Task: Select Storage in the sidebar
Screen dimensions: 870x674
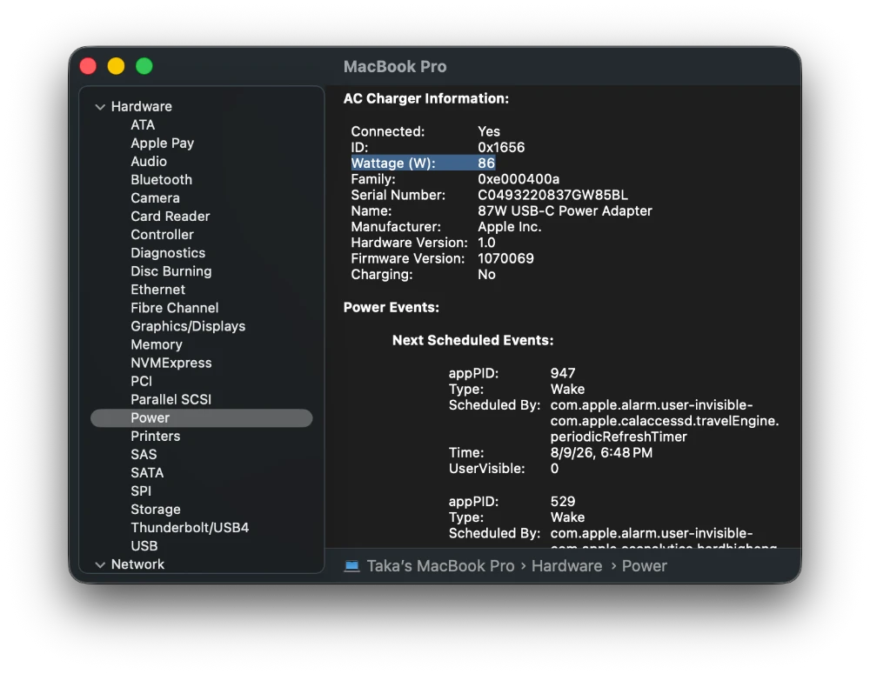Action: click(156, 510)
